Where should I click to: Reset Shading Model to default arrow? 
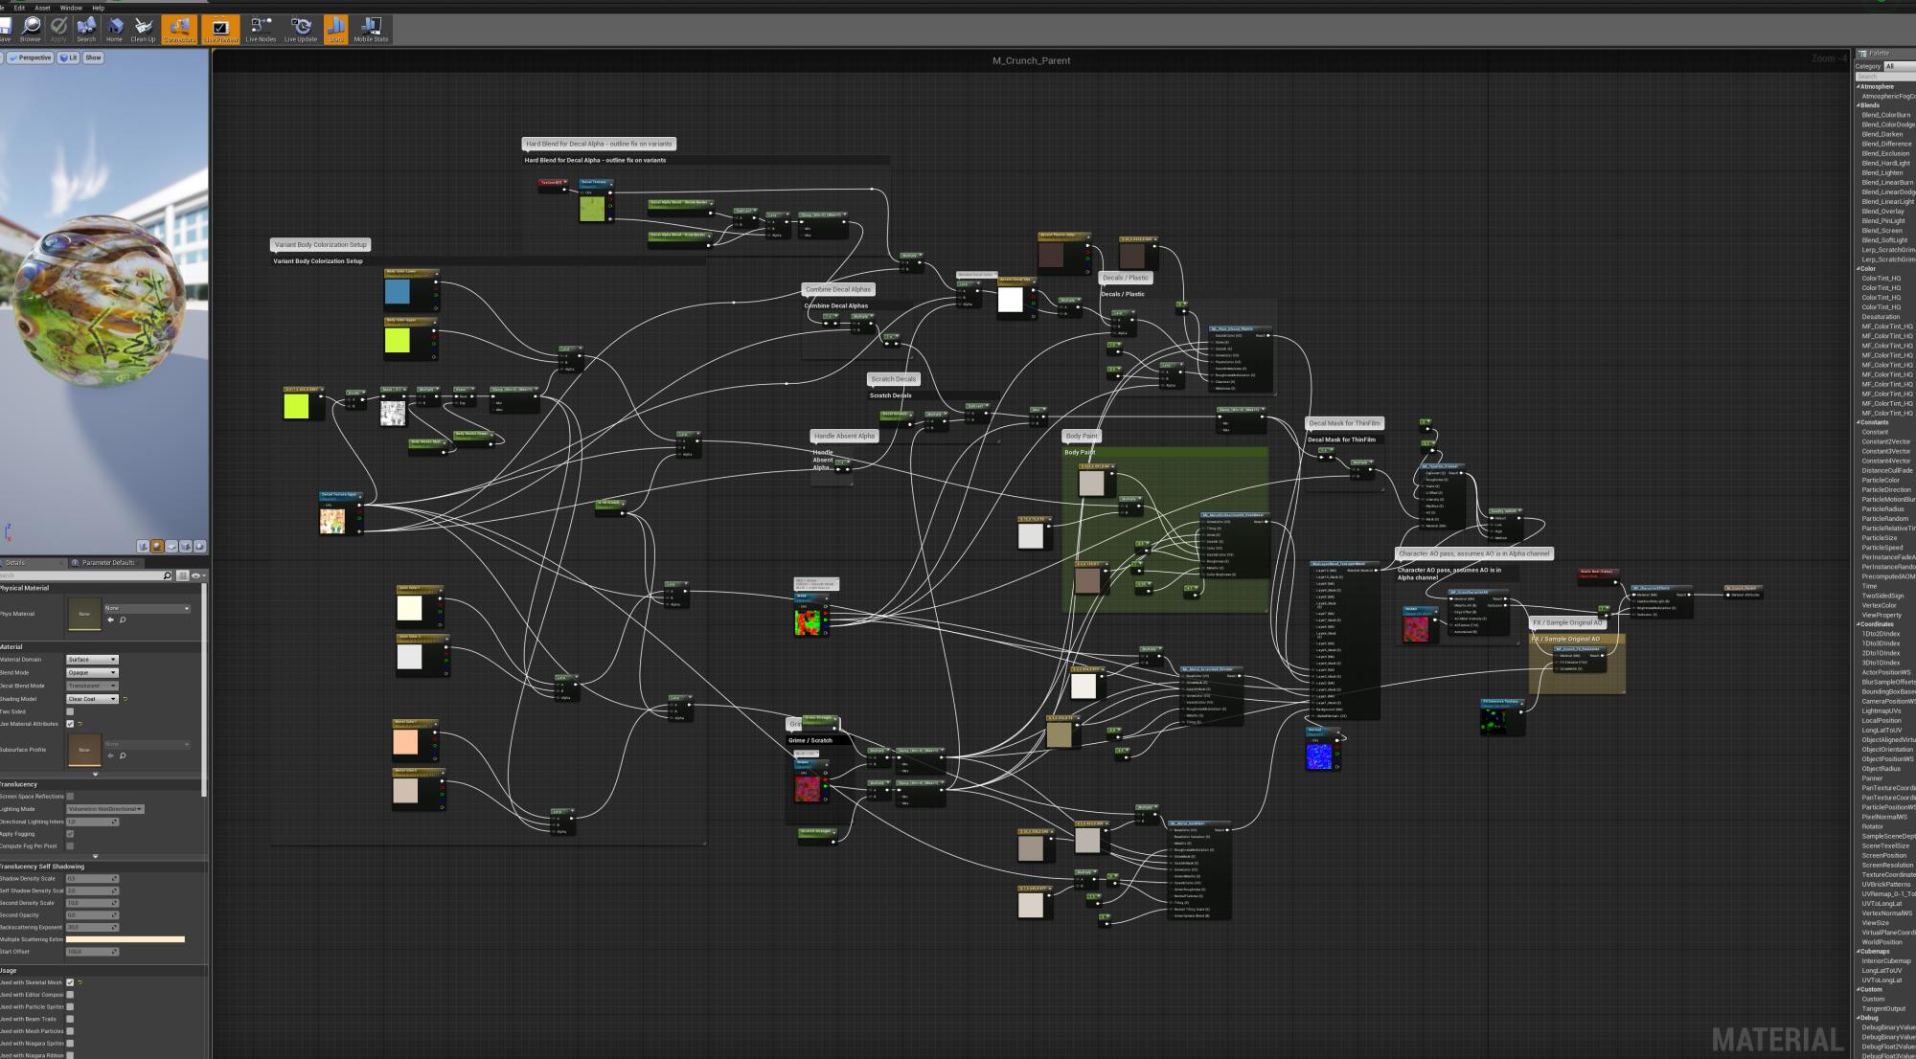pyautogui.click(x=125, y=699)
